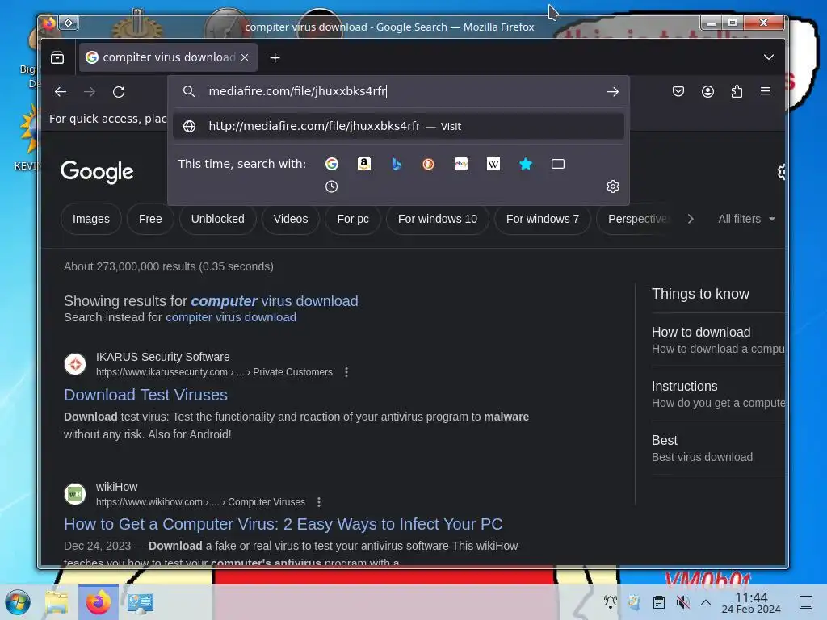Search history with clock icon
Viewport: 827px width, 620px height.
pos(331,186)
